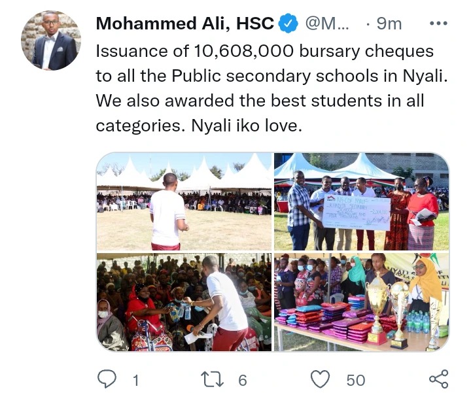The image size is (471, 393).
Task: Click the blue verified badge
Action: 288,23
